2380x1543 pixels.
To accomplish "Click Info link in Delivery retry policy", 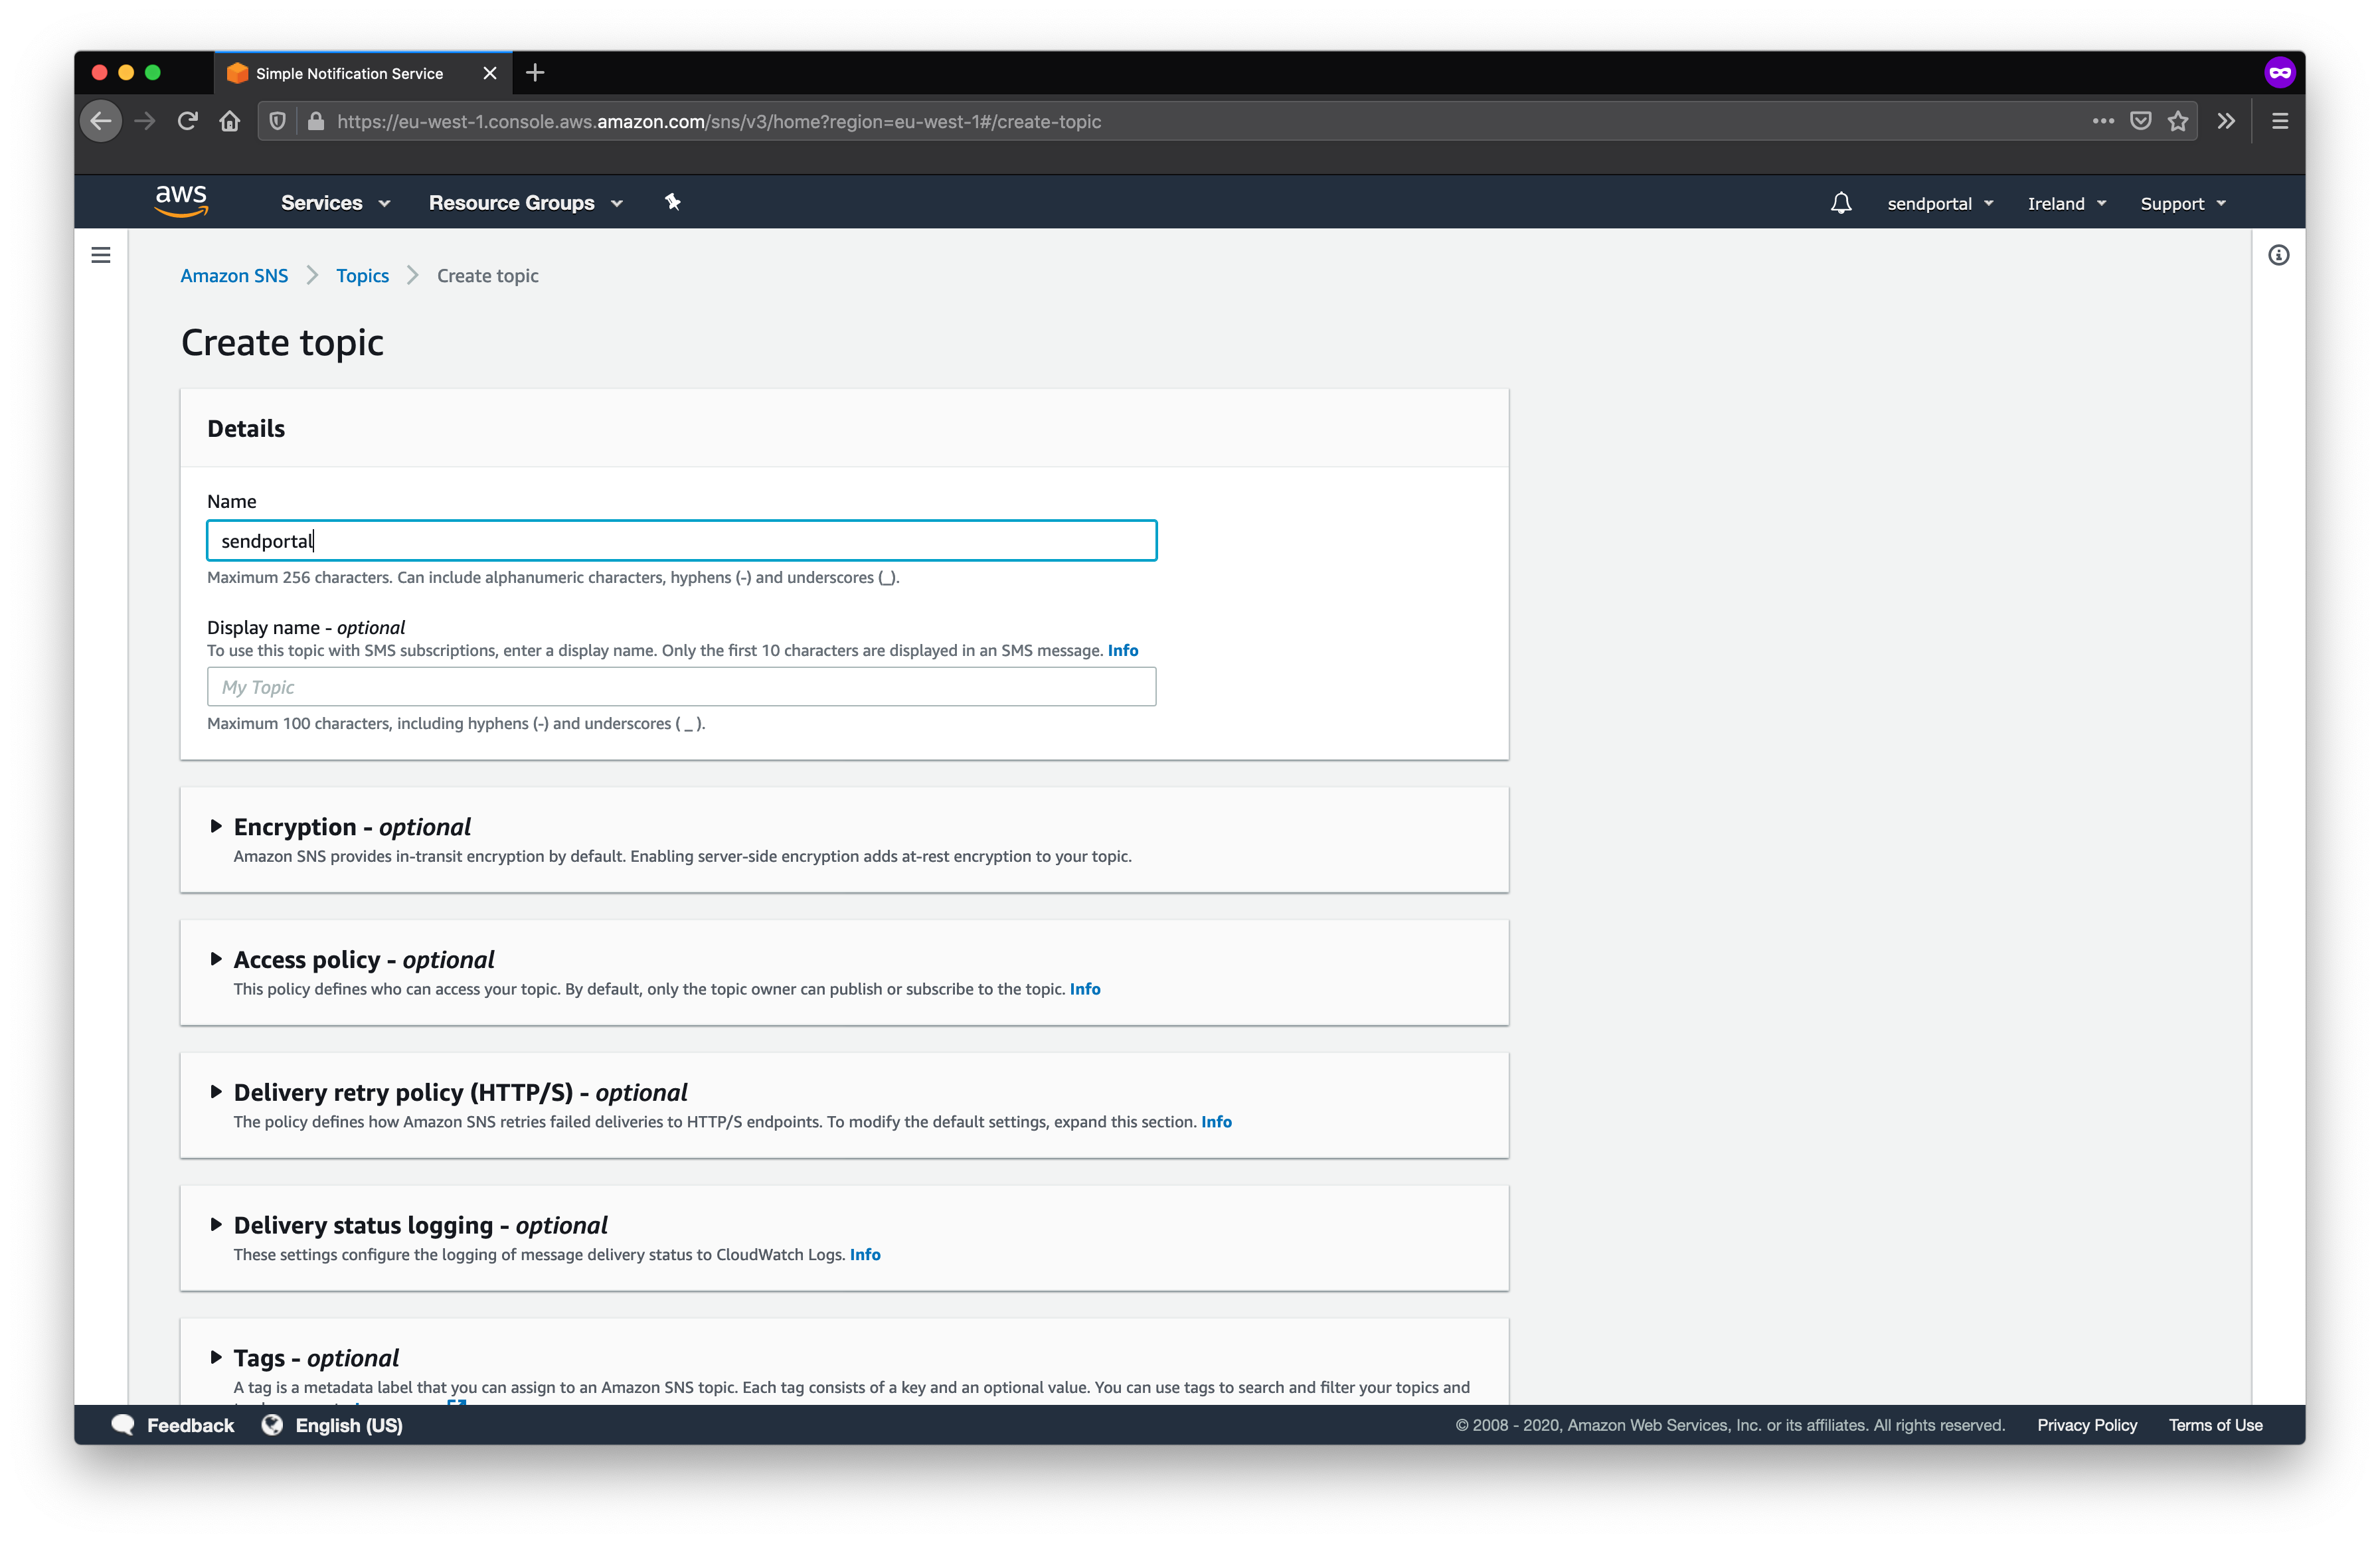I will click(x=1216, y=1122).
